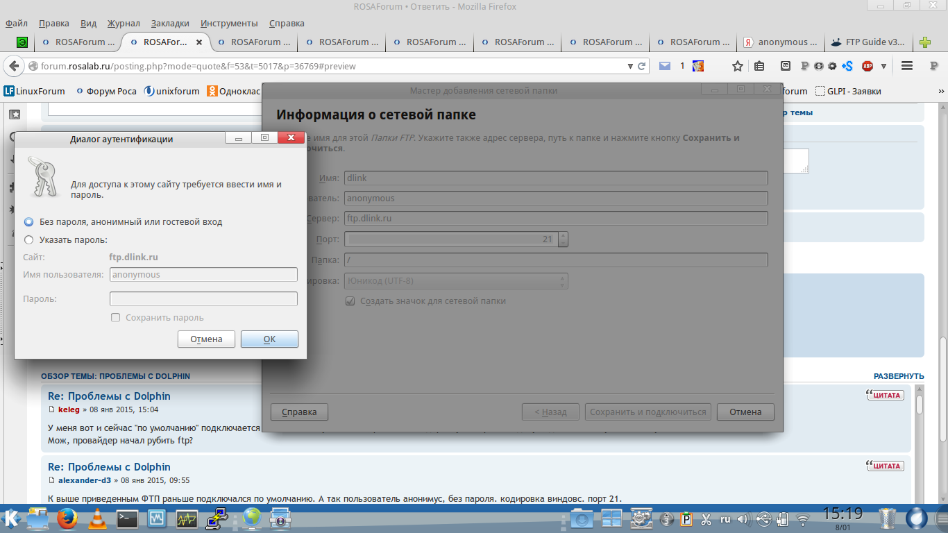The image size is (948, 533).
Task: Open the KDE application launcher menu
Action: pos(12,518)
